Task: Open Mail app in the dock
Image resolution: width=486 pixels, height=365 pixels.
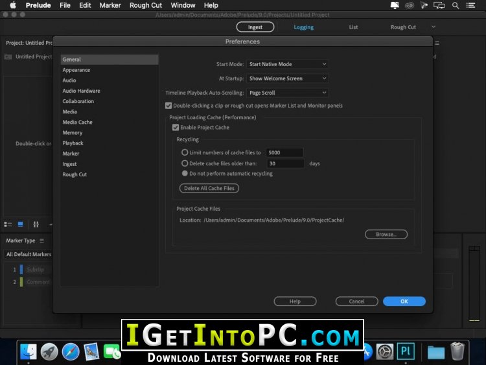Action: (91, 351)
